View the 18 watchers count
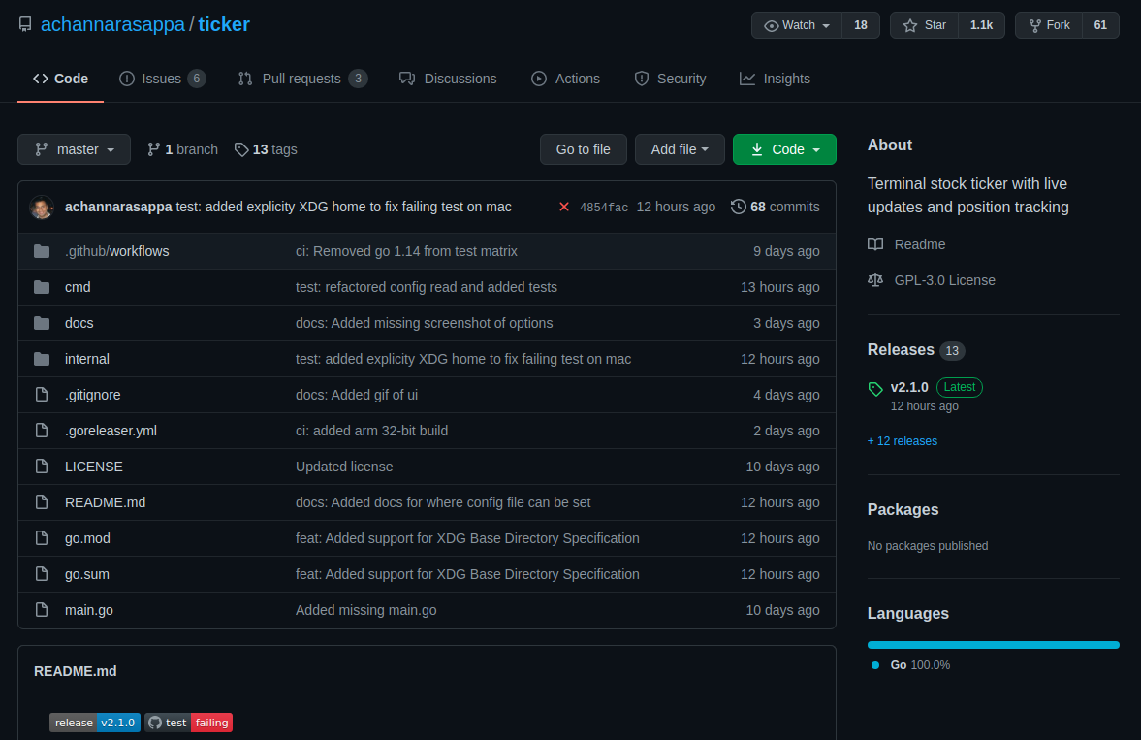 pos(861,25)
